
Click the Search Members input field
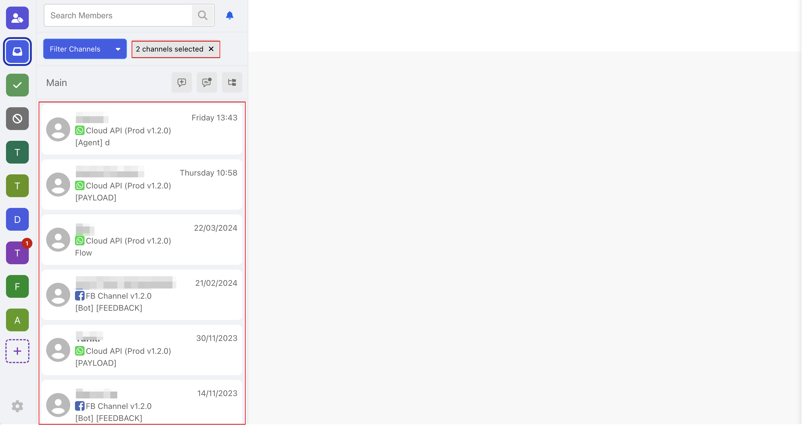(x=118, y=16)
